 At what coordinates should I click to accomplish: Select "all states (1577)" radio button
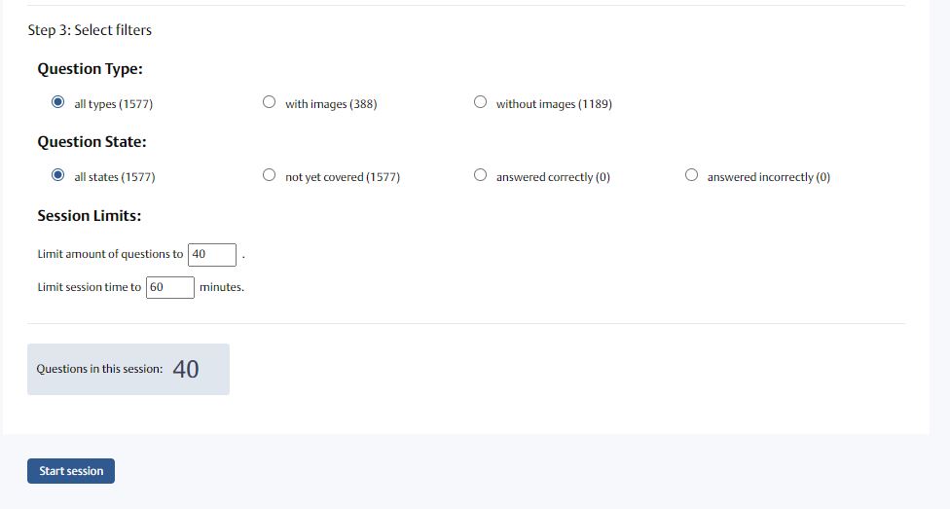[x=58, y=175]
